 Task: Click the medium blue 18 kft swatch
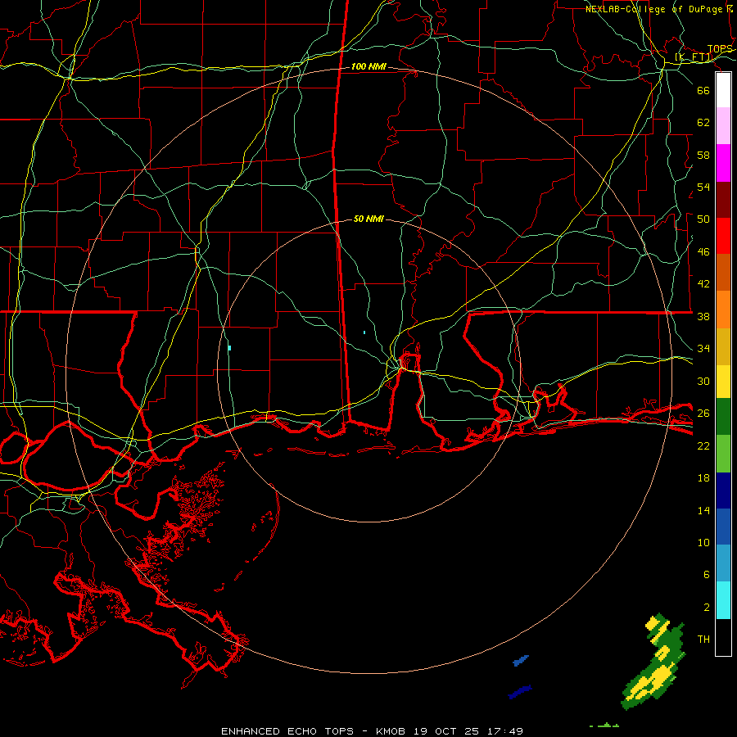point(723,527)
